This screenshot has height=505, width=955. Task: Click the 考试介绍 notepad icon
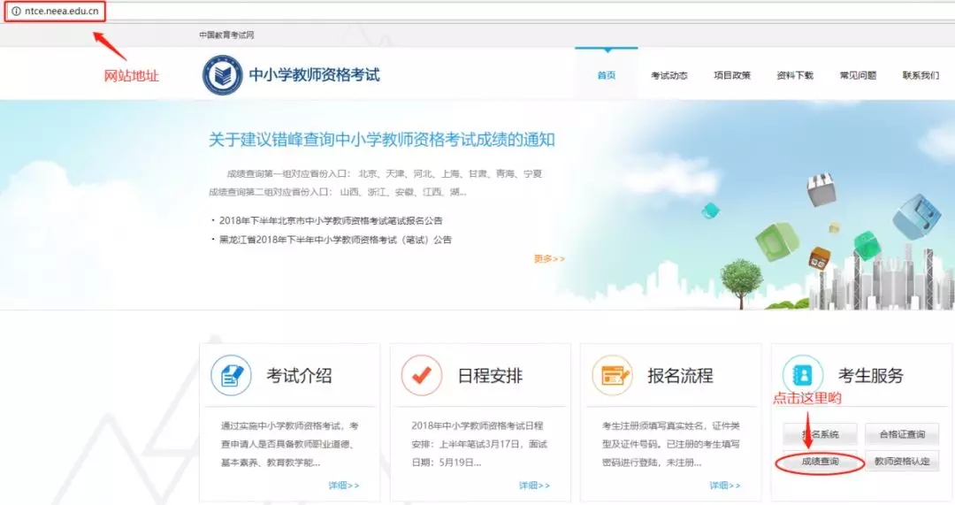point(231,375)
